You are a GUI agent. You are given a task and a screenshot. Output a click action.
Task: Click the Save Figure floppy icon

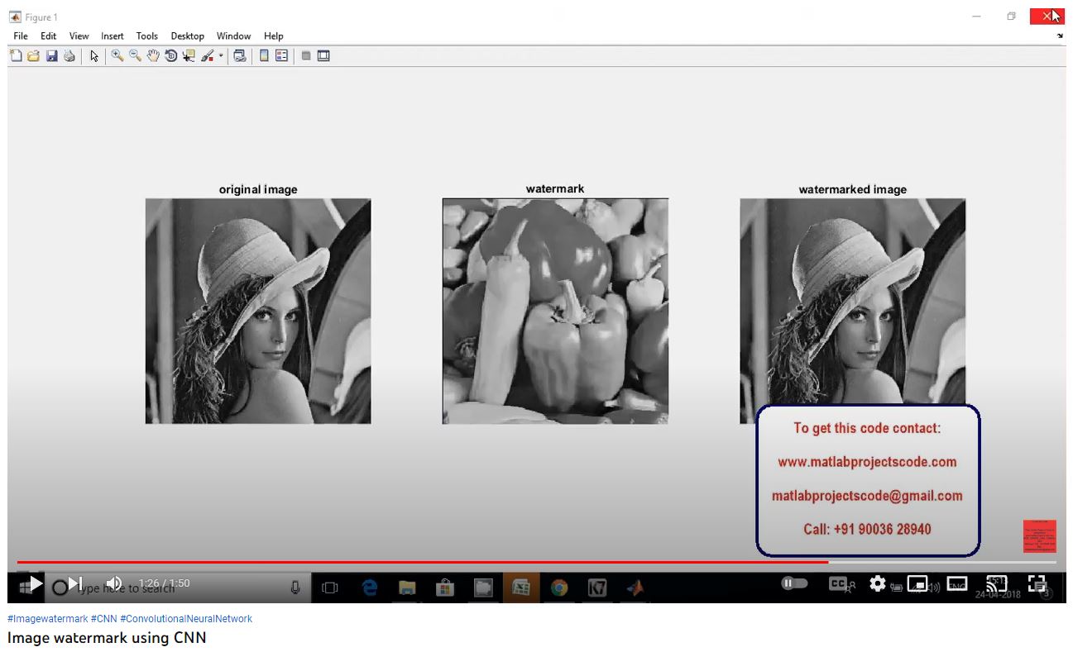(x=51, y=56)
